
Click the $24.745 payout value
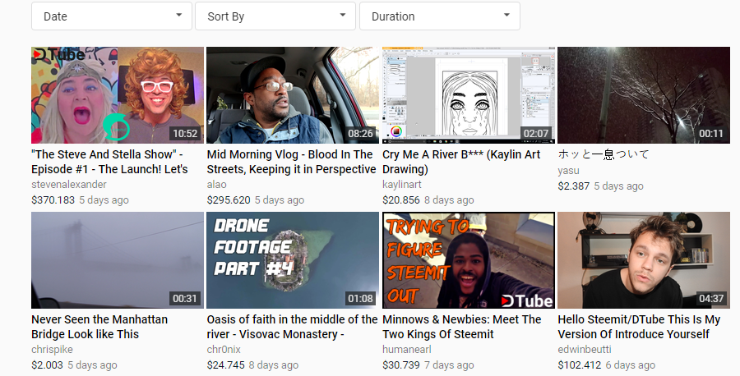click(225, 365)
